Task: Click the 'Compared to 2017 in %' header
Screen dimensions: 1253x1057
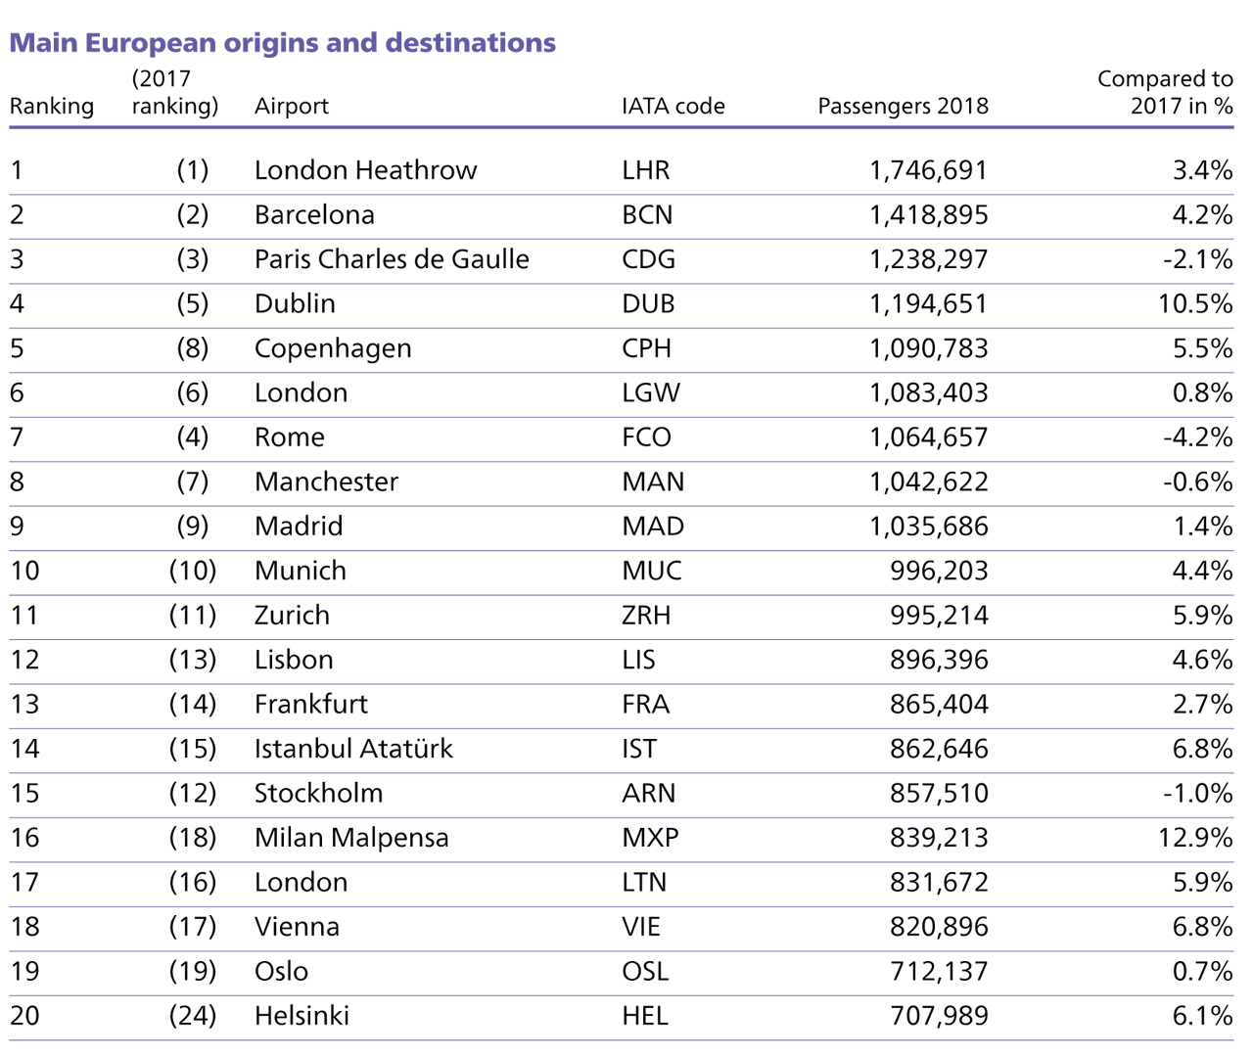Action: point(1165,92)
